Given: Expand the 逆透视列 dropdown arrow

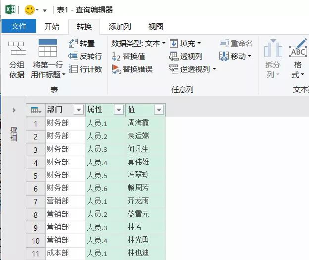Looking at the screenshot, I should pyautogui.click(x=214, y=69).
